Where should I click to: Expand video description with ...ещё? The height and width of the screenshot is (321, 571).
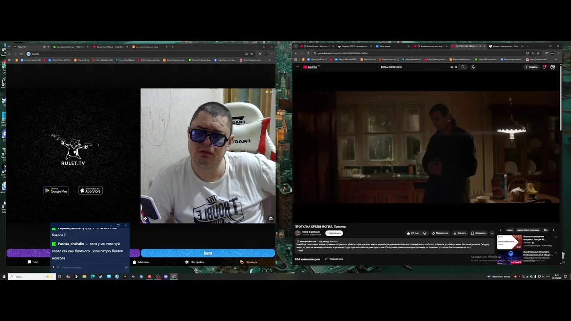[301, 251]
